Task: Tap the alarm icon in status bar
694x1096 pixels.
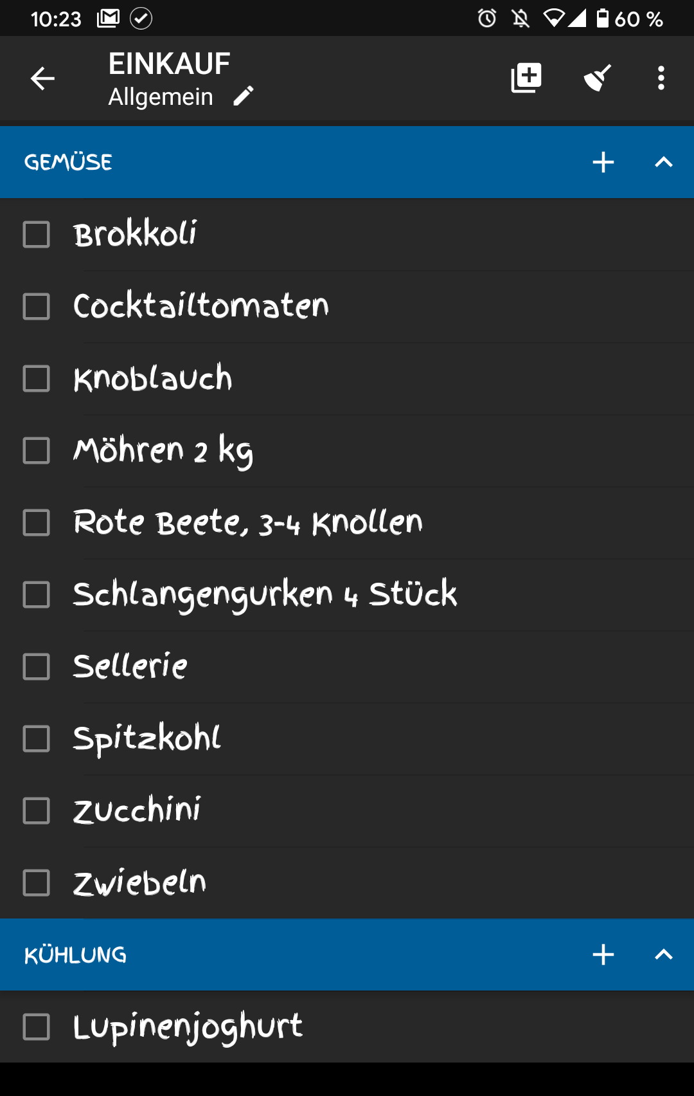Action: coord(487,18)
